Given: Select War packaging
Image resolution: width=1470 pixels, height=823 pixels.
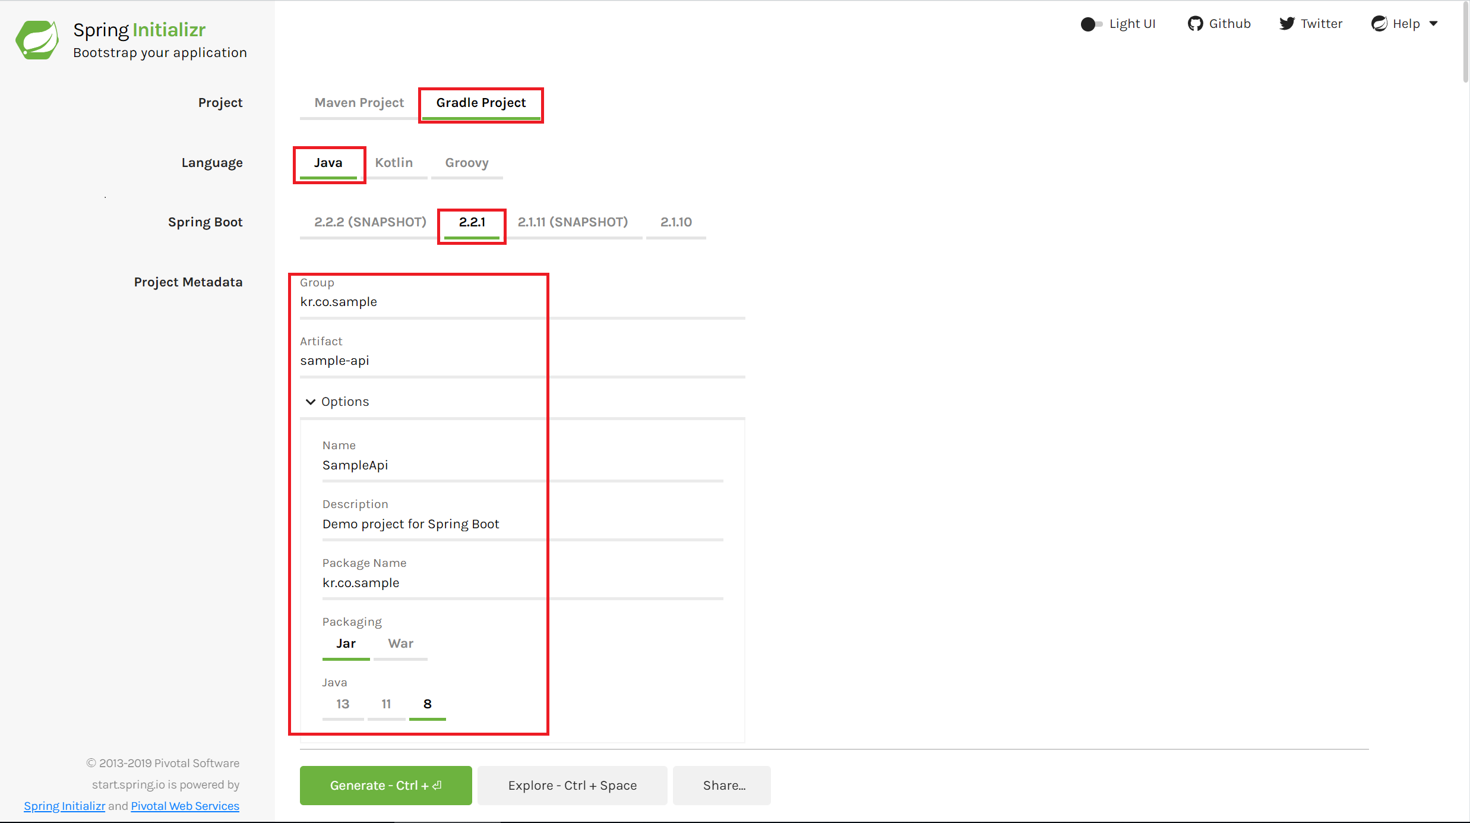Looking at the screenshot, I should click(400, 644).
